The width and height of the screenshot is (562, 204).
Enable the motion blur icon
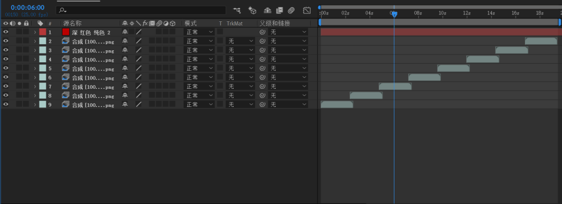point(291,10)
